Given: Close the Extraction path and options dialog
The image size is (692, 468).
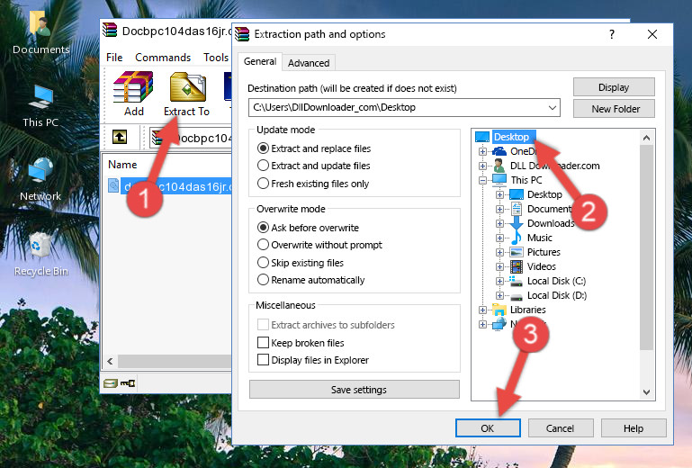Looking at the screenshot, I should tap(652, 34).
